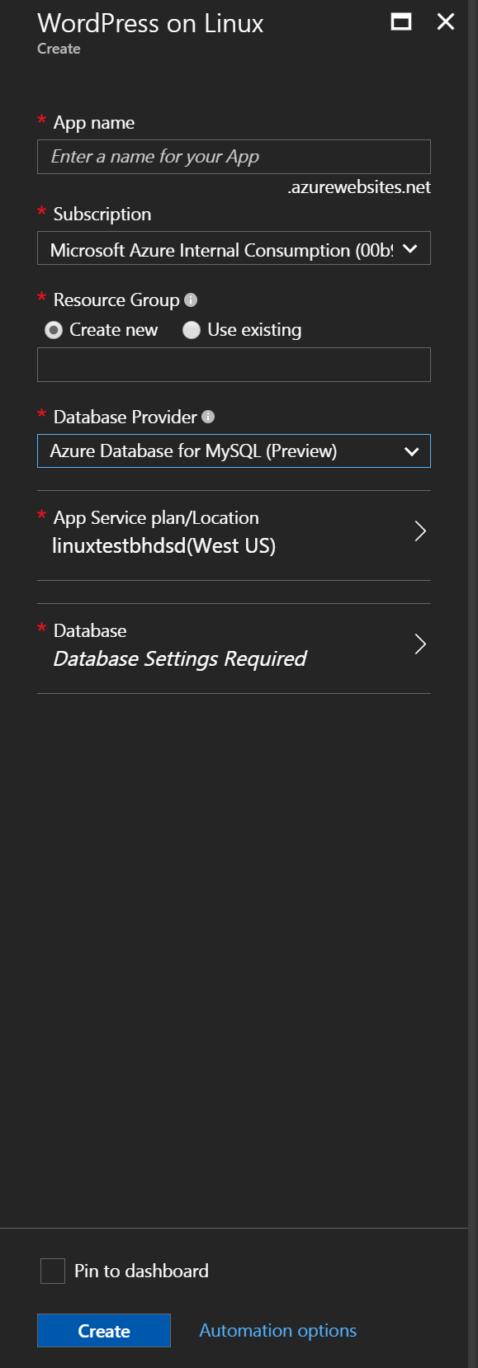The width and height of the screenshot is (478, 1368).
Task: Click the Database Provider dropdown arrow
Action: click(412, 451)
